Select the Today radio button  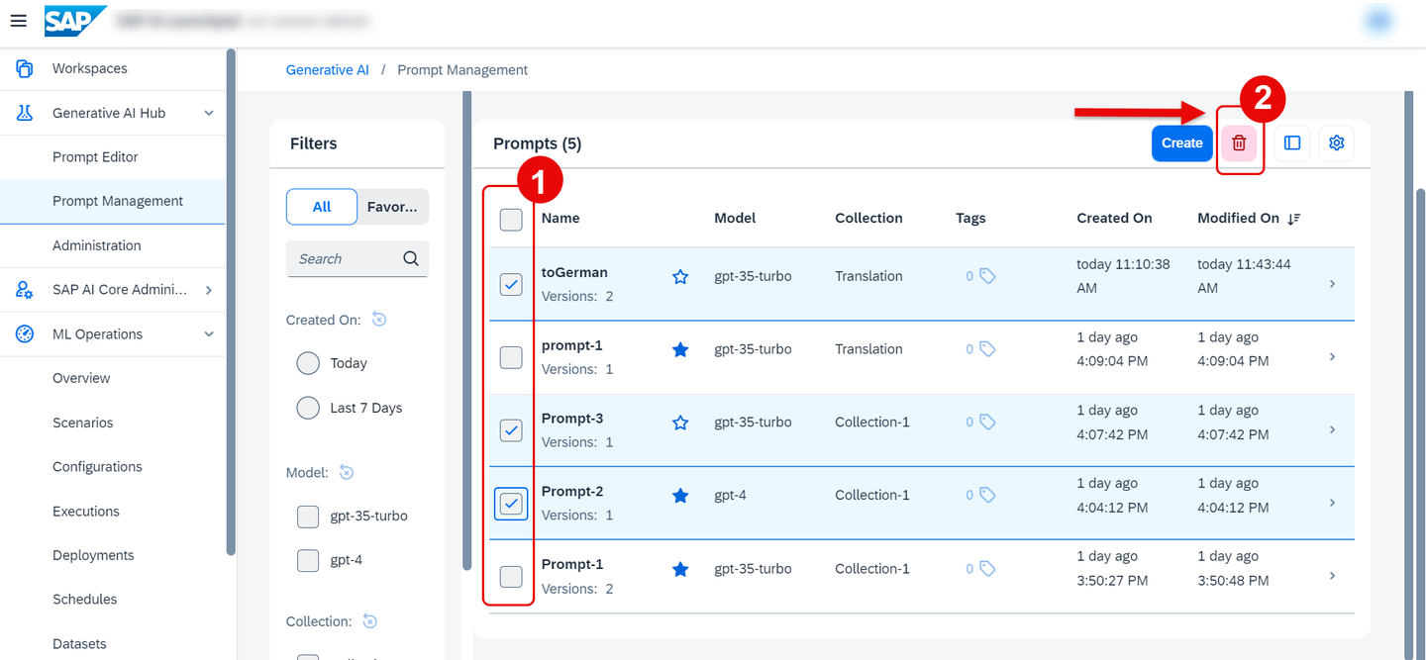[308, 363]
